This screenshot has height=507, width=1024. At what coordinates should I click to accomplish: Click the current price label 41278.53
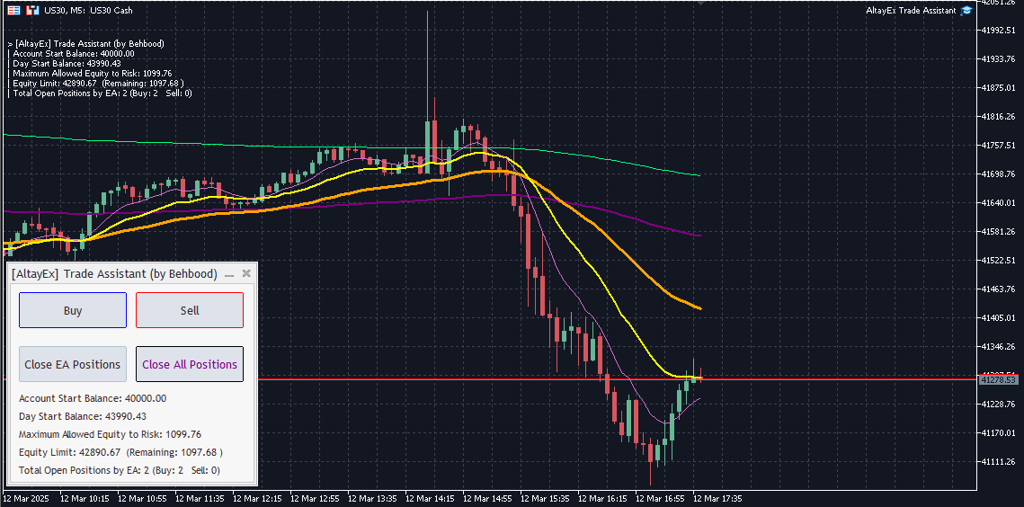pos(999,380)
